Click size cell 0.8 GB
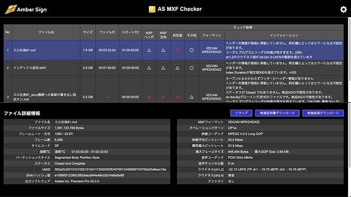The width and height of the screenshot is (351, 197). click(88, 68)
